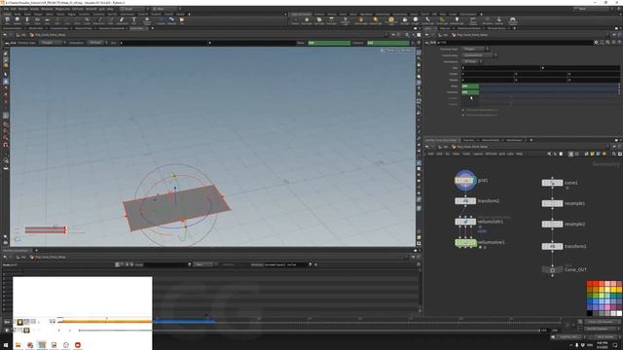Open the View menu in the network editor
Image resolution: width=623 pixels, height=350 pixels.
click(457, 154)
